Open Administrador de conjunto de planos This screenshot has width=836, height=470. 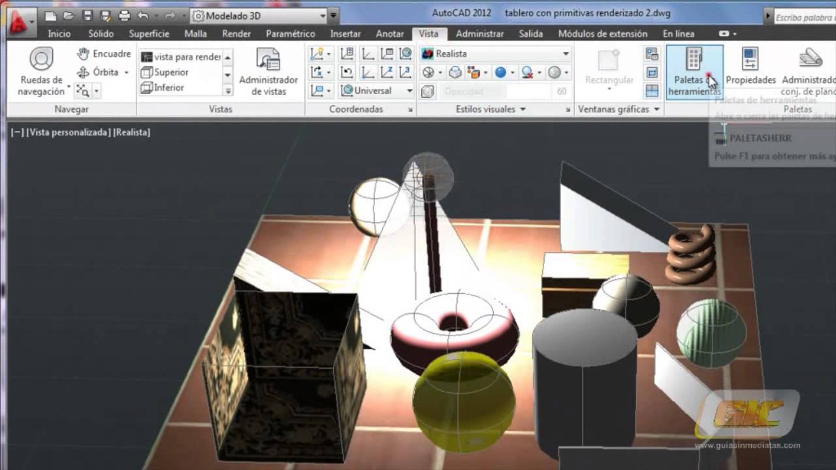pyautogui.click(x=809, y=72)
